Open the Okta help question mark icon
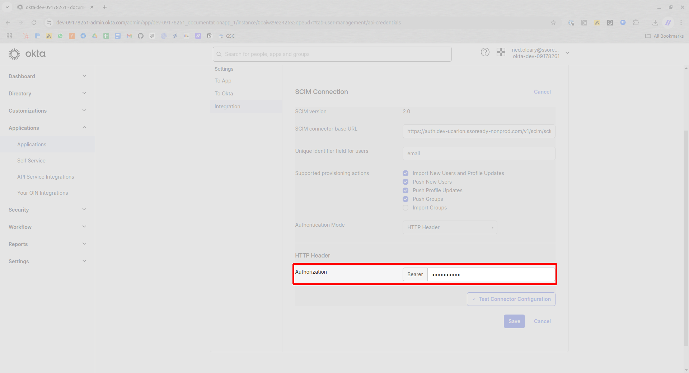This screenshot has width=689, height=373. (x=485, y=52)
